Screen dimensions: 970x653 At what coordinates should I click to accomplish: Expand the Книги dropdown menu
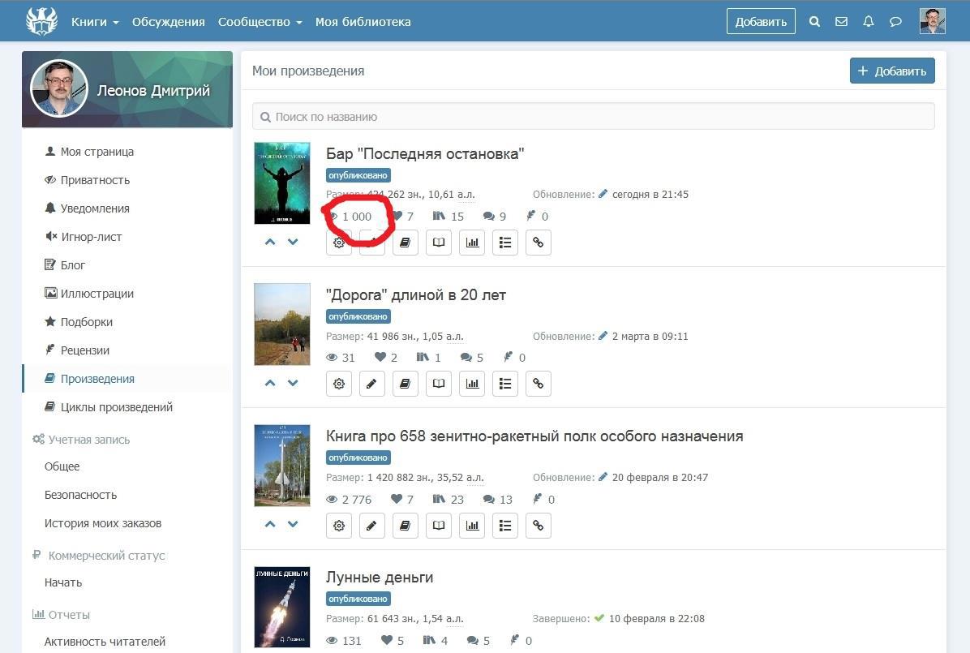tap(95, 22)
